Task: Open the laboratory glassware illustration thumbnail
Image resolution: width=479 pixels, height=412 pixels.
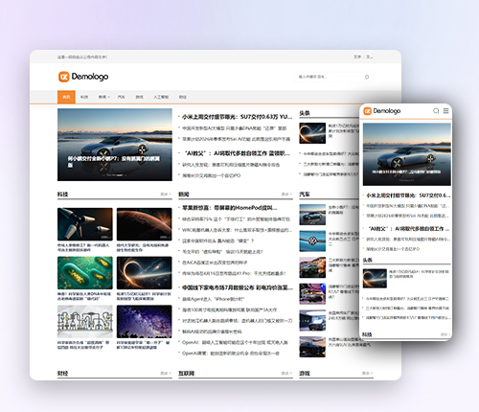Action: (x=85, y=322)
